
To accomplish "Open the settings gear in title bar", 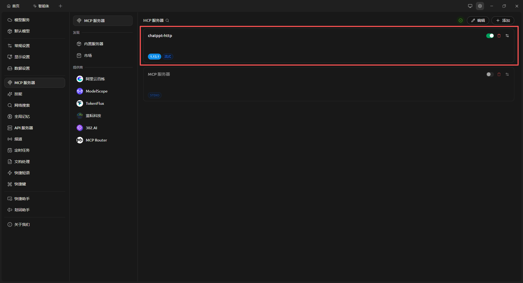I will [x=480, y=6].
